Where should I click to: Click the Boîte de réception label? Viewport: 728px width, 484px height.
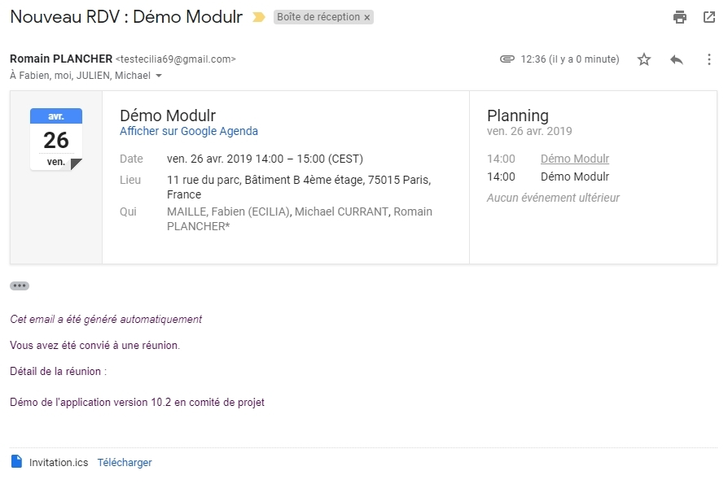click(x=318, y=17)
